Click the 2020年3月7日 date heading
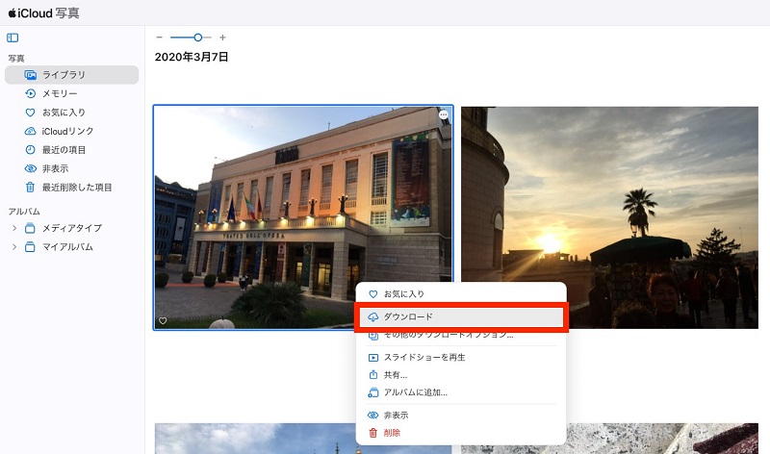The width and height of the screenshot is (770, 454). point(192,57)
